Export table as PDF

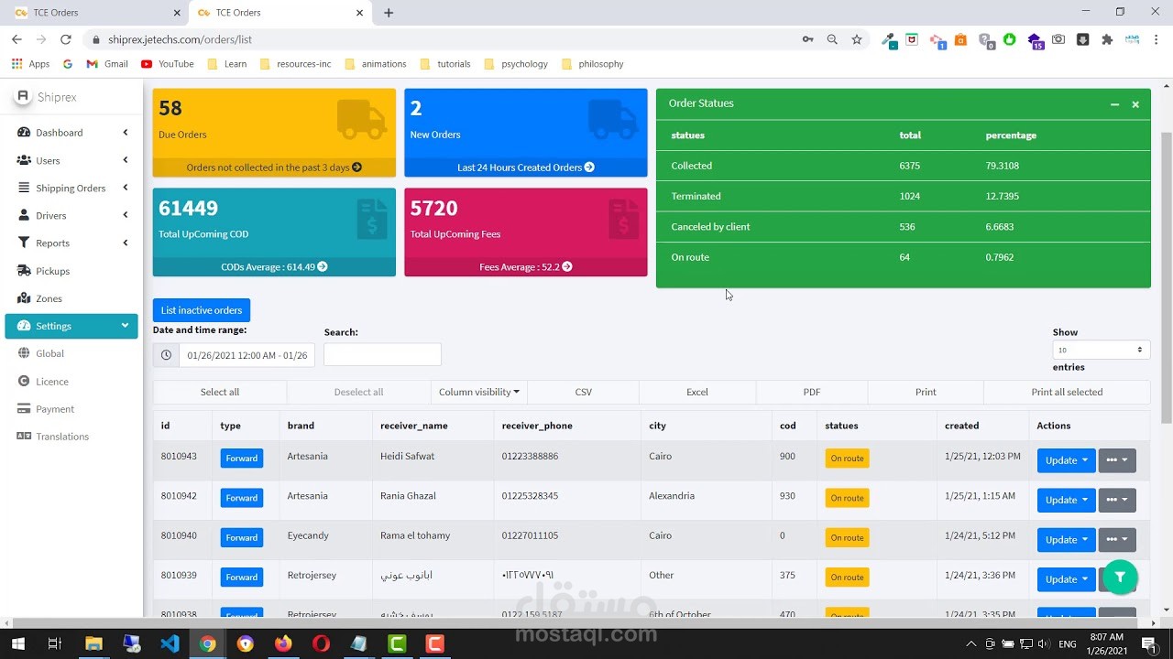(x=812, y=392)
